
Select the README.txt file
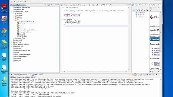pyautogui.click(x=23, y=36)
